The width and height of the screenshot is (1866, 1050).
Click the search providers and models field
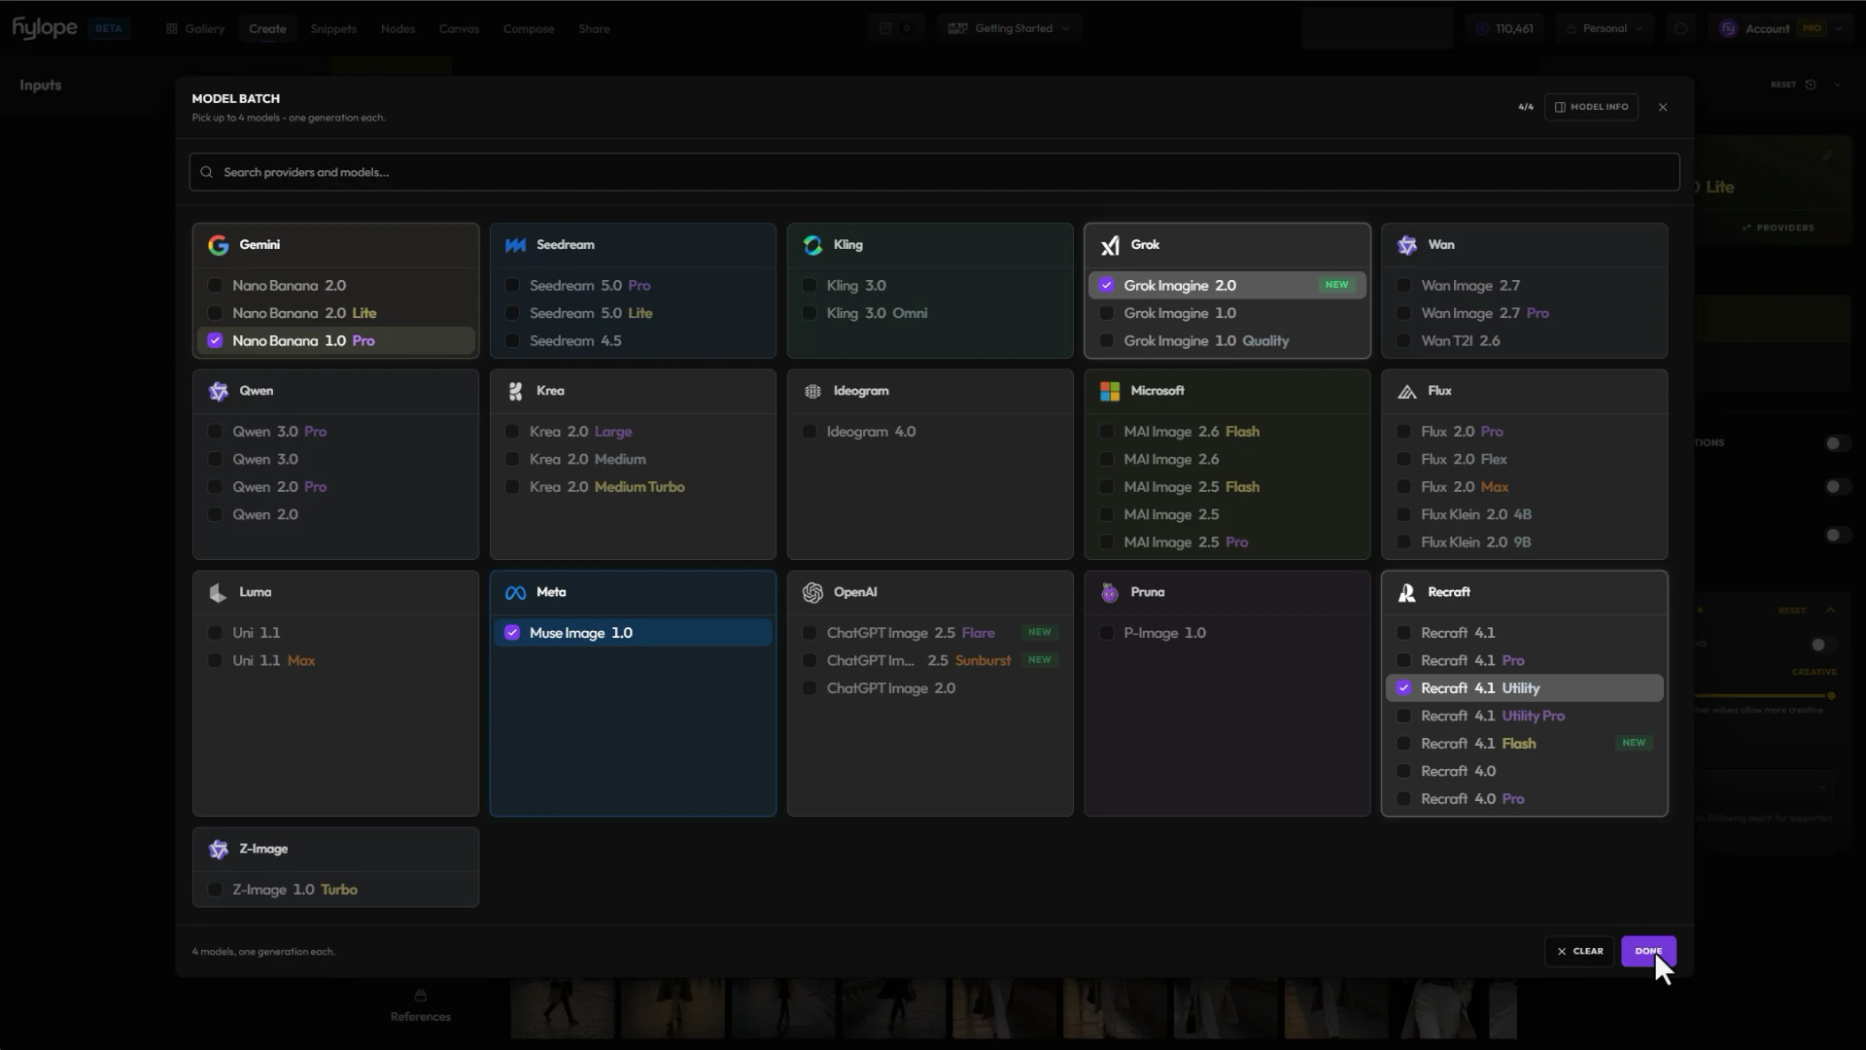coord(934,172)
